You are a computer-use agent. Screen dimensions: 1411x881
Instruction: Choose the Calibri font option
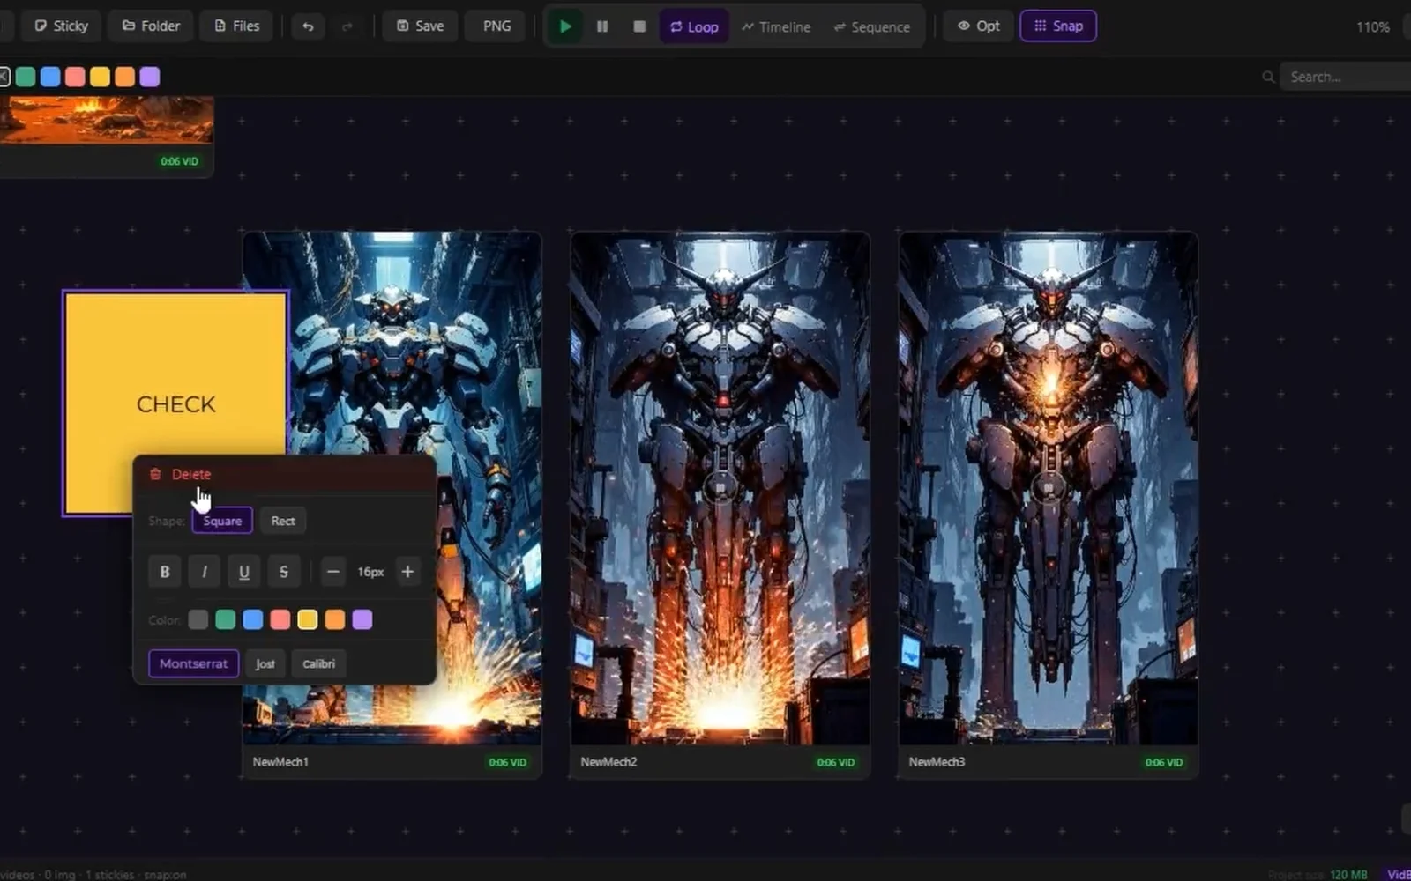[318, 663]
